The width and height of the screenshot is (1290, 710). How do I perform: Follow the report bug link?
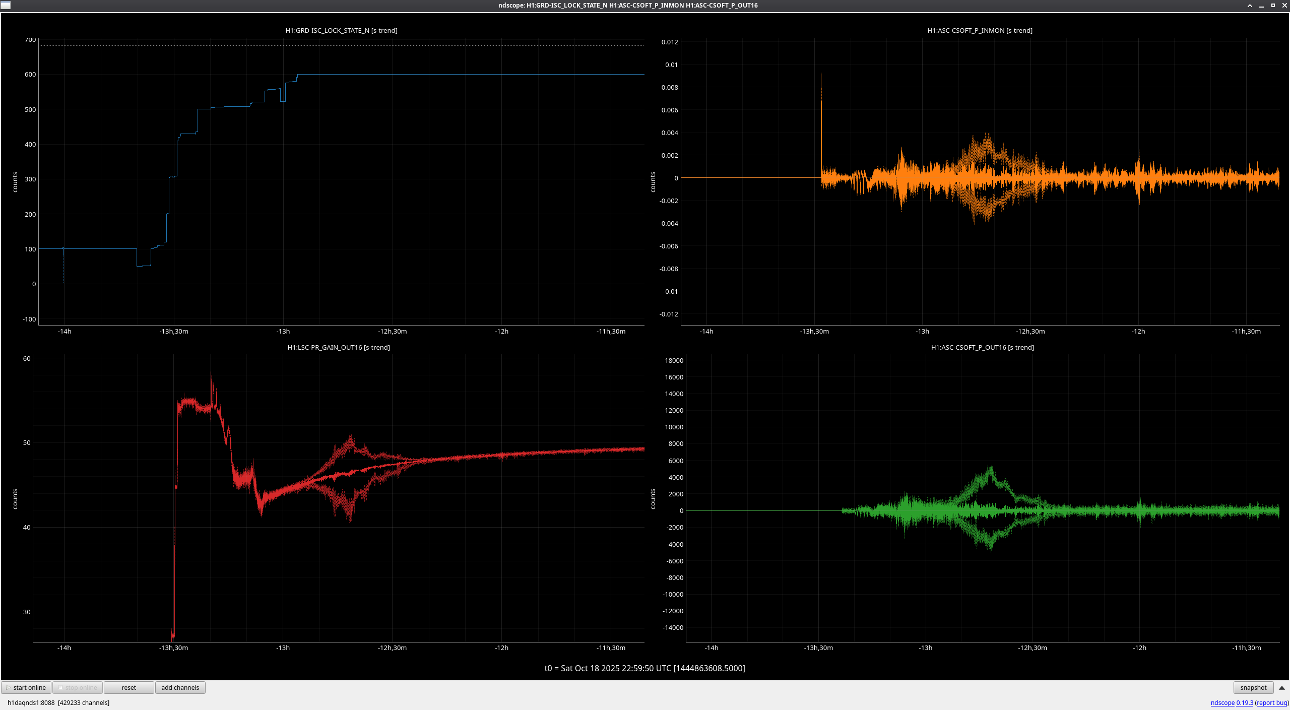[x=1271, y=702]
